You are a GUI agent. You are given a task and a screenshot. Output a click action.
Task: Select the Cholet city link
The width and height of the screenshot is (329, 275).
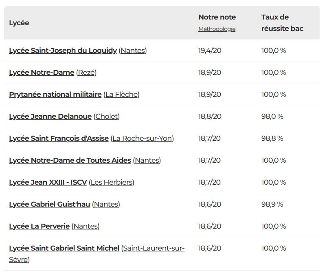(107, 116)
